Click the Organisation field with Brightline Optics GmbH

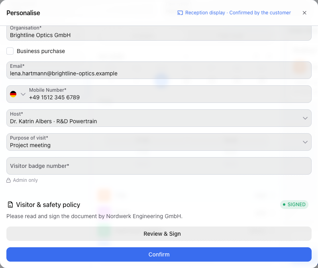pyautogui.click(x=159, y=32)
